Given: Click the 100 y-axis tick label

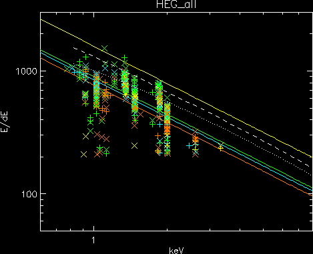Looking at the screenshot, I should pyautogui.click(x=29, y=194).
